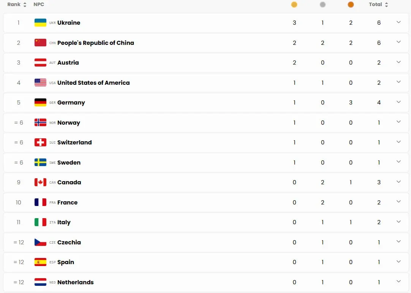
Task: Sort the table by Rank
Action: click(x=17, y=5)
